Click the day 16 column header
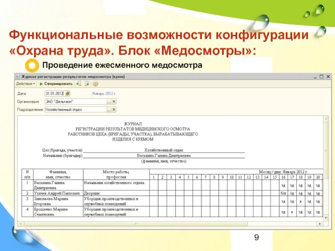 283,177
